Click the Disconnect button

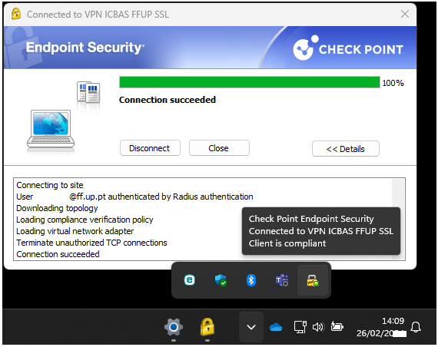click(150, 148)
